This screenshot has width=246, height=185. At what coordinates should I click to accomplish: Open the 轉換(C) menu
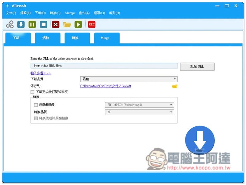(x=55, y=13)
